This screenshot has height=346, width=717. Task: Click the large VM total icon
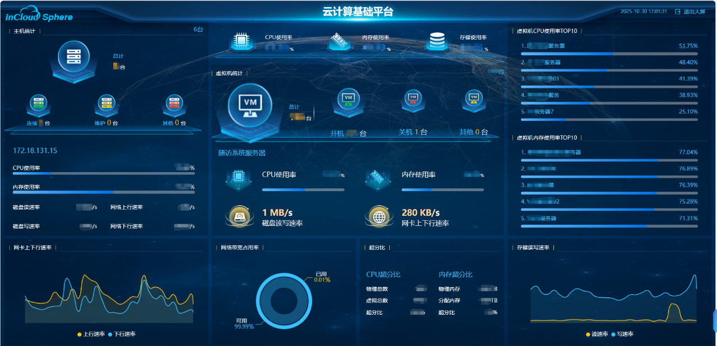coord(250,105)
